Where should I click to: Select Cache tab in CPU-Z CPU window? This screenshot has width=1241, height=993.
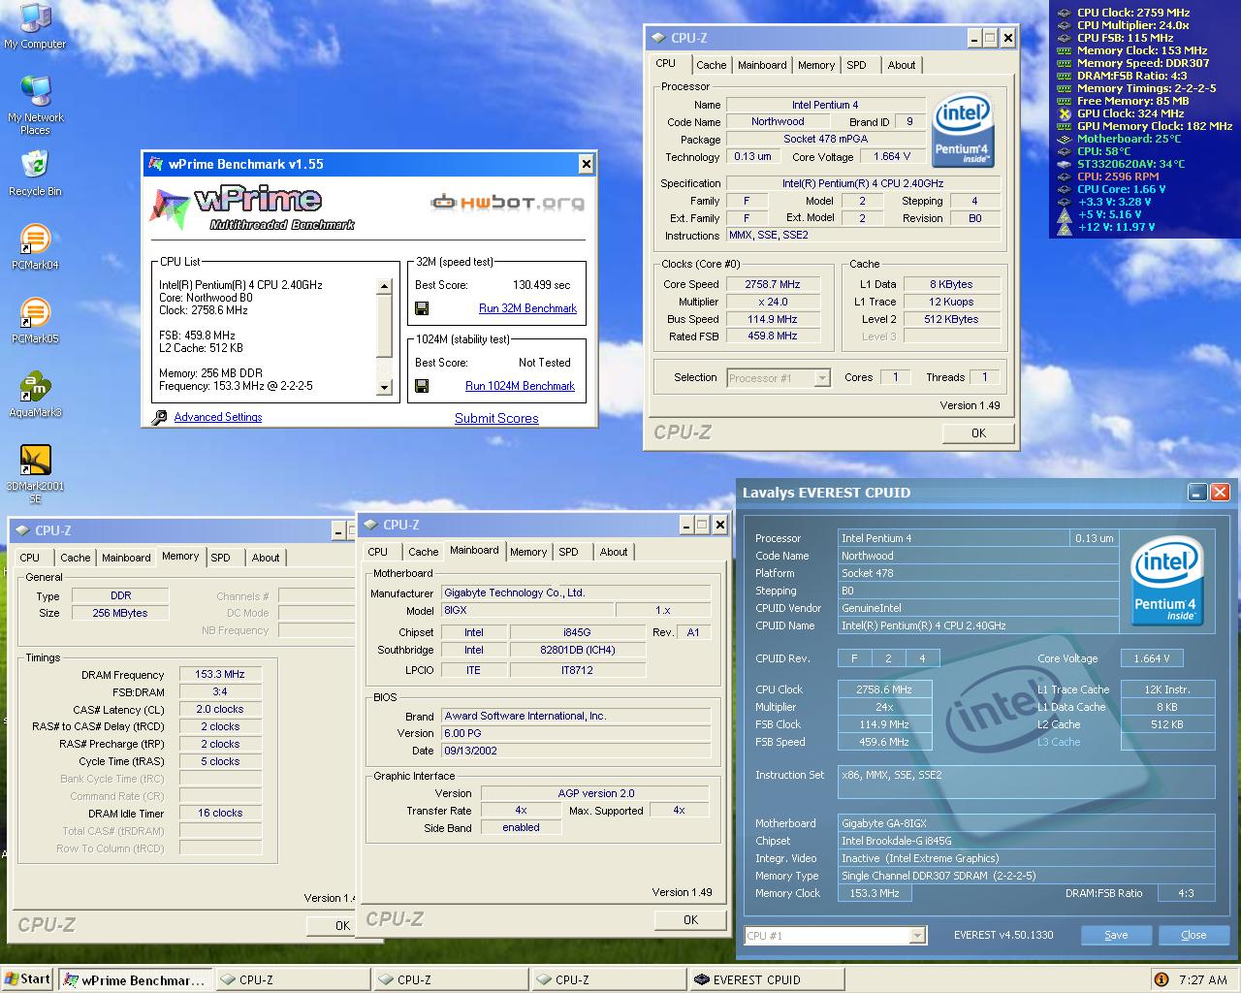point(711,65)
